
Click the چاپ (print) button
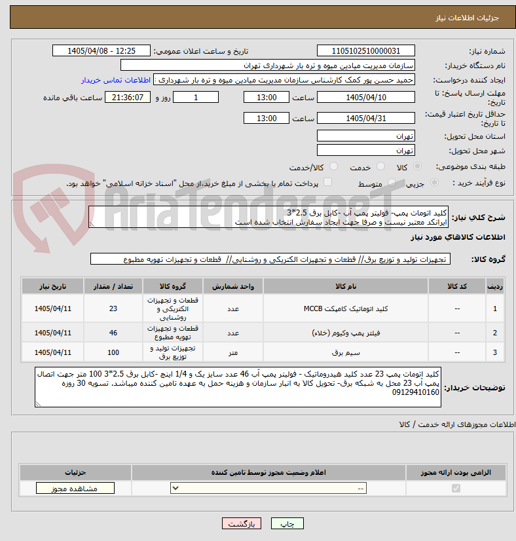[x=287, y=523]
